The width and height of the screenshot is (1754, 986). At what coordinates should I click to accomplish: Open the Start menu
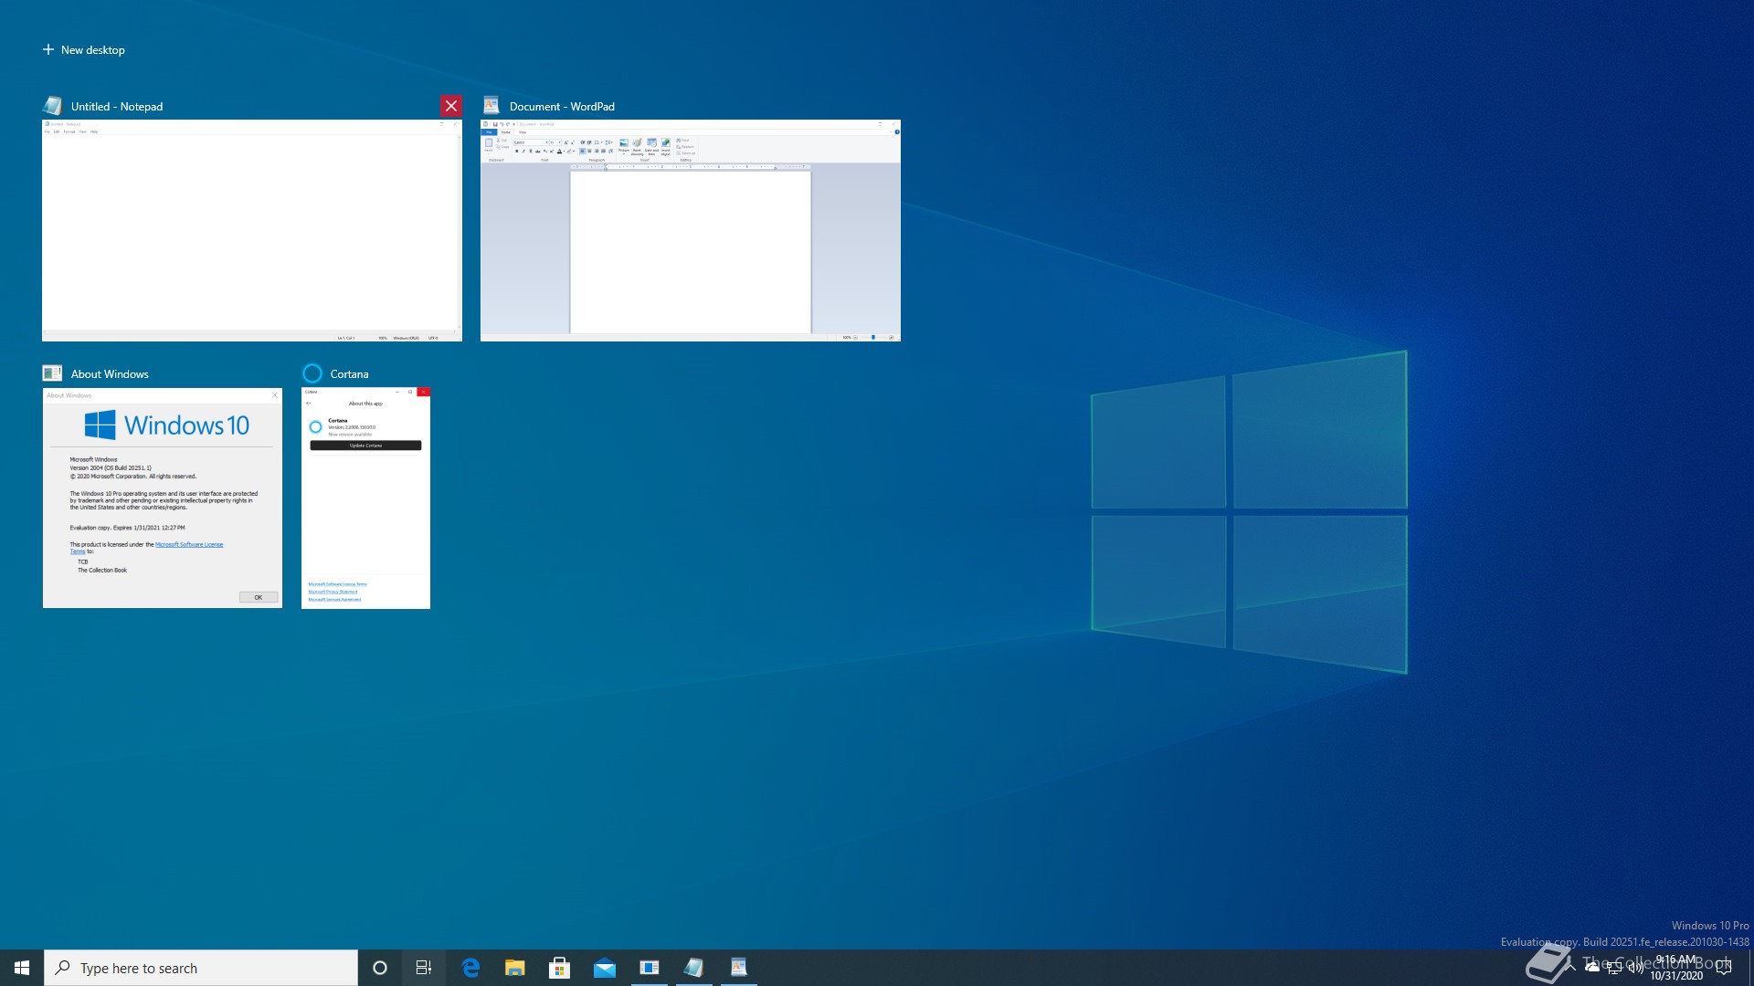tap(22, 968)
